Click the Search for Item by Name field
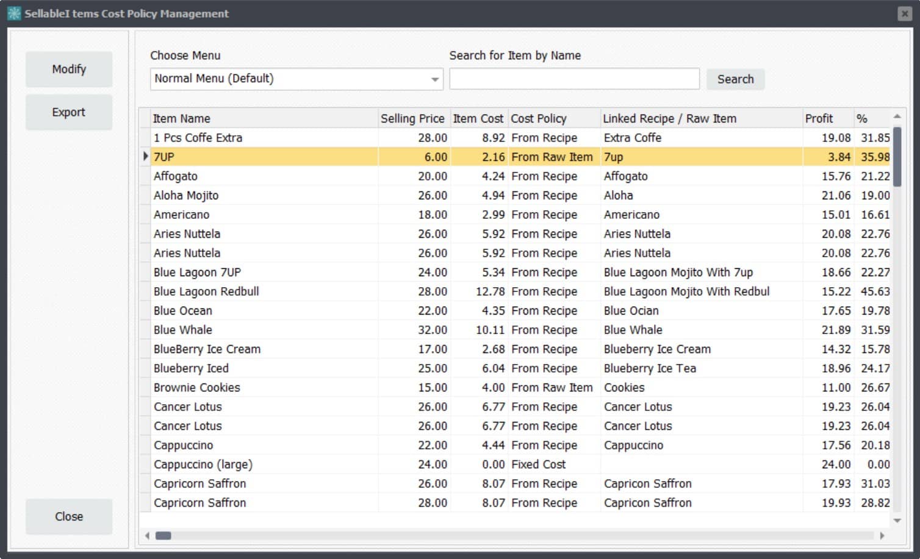Viewport: 920px width, 559px height. click(573, 79)
